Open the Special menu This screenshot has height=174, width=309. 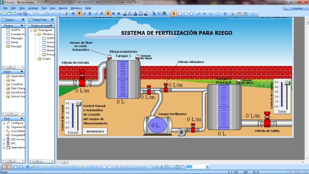pyautogui.click(x=63, y=8)
